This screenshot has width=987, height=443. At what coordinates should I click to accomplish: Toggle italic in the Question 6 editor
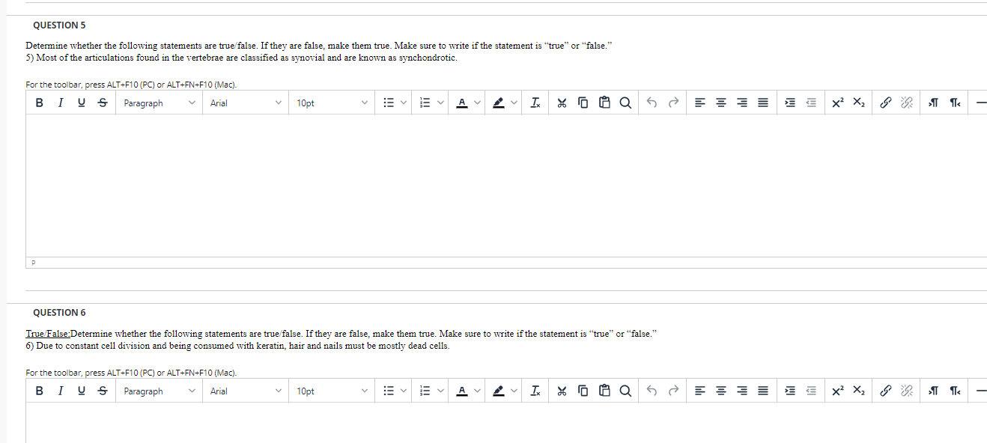[x=60, y=391]
